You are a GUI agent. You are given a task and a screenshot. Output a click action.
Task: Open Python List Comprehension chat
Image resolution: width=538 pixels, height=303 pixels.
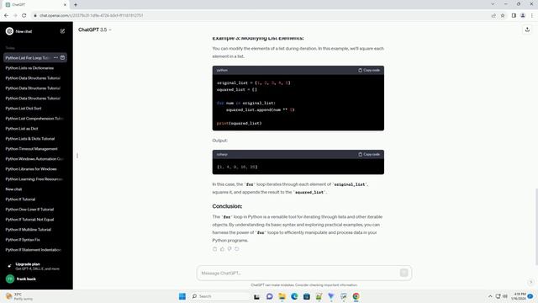35,119
